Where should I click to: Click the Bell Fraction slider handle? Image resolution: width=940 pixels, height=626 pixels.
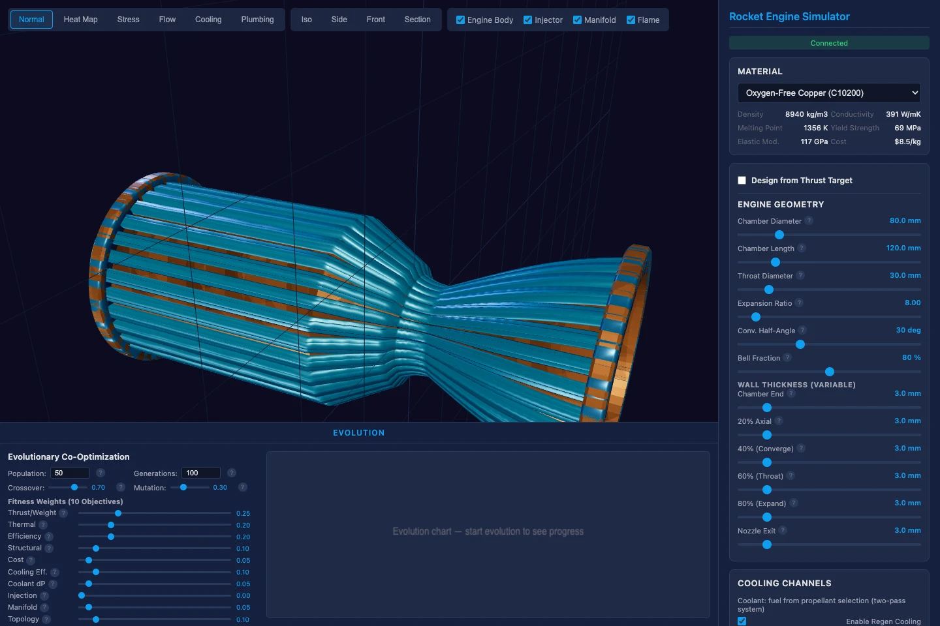(x=830, y=372)
